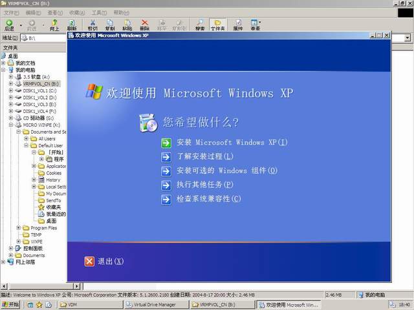
Task: Open the 编辑(E) menu
Action: tap(33, 13)
